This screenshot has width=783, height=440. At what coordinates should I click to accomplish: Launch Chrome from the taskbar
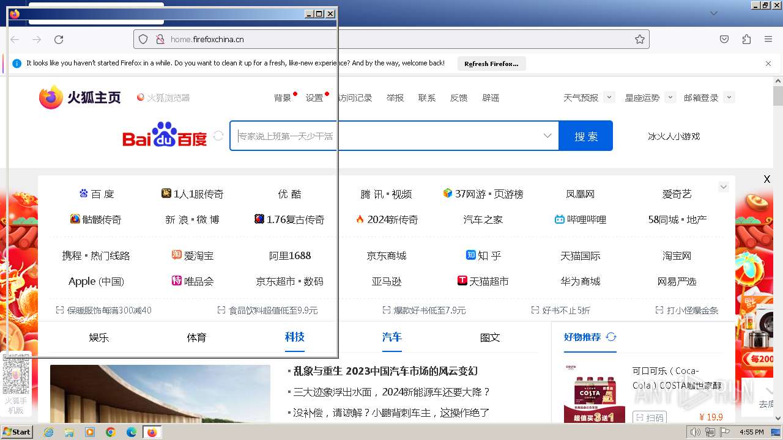coord(111,432)
